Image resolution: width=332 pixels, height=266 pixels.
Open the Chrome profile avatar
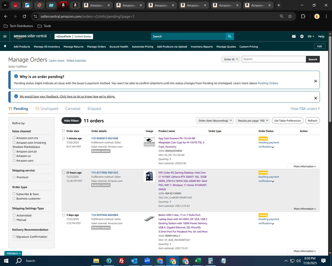317,16
